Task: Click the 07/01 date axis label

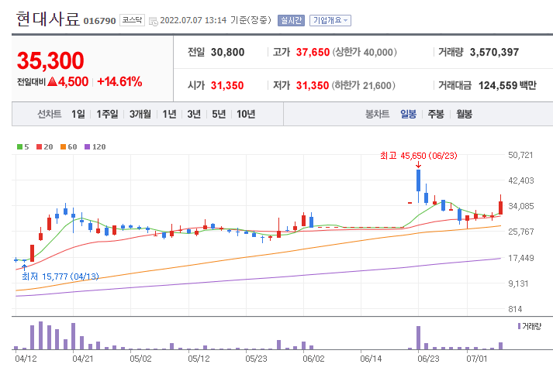Action: point(477,359)
